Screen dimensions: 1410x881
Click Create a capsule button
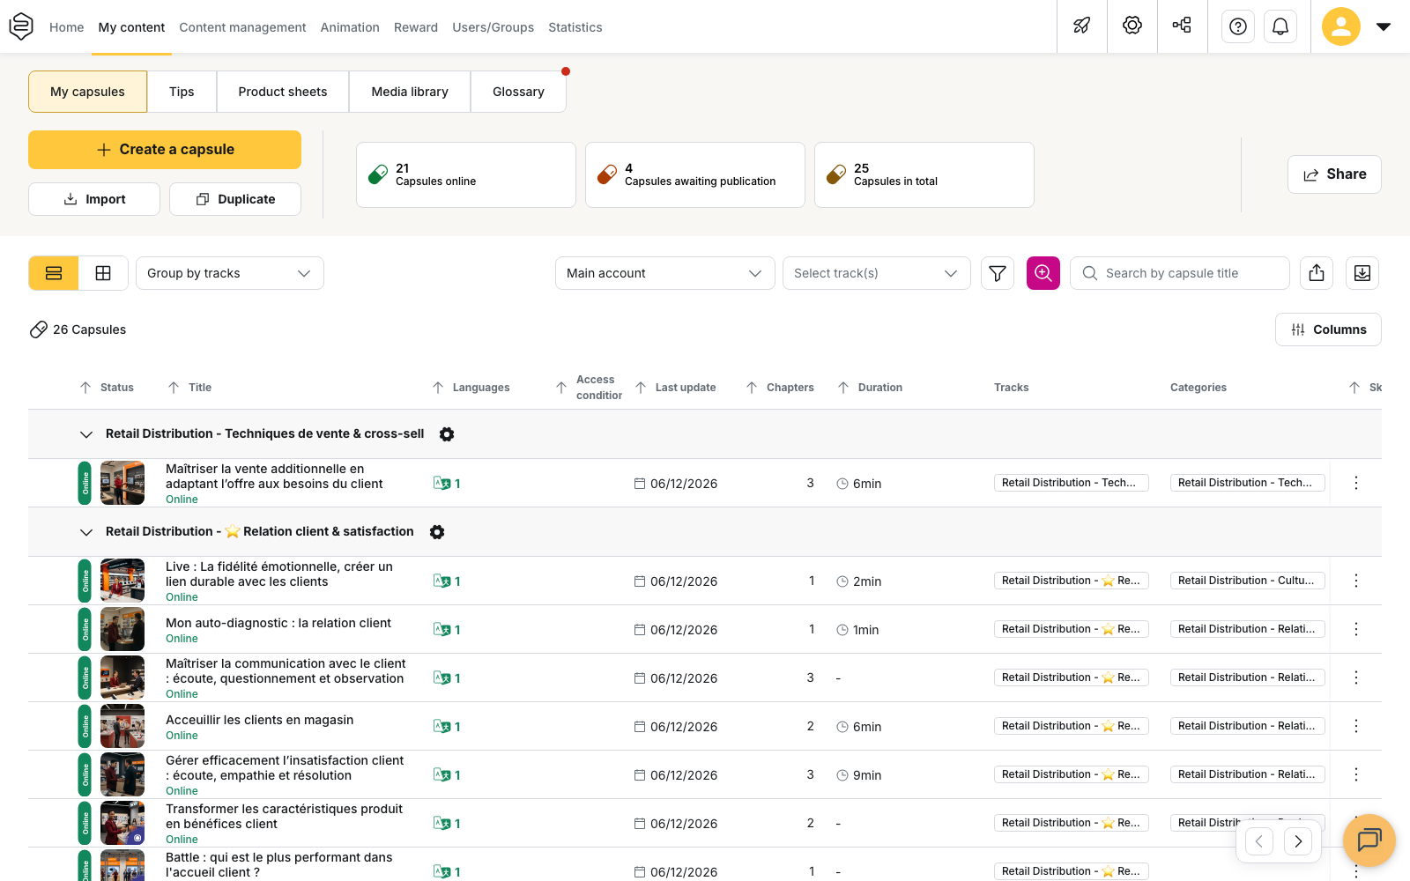(165, 150)
